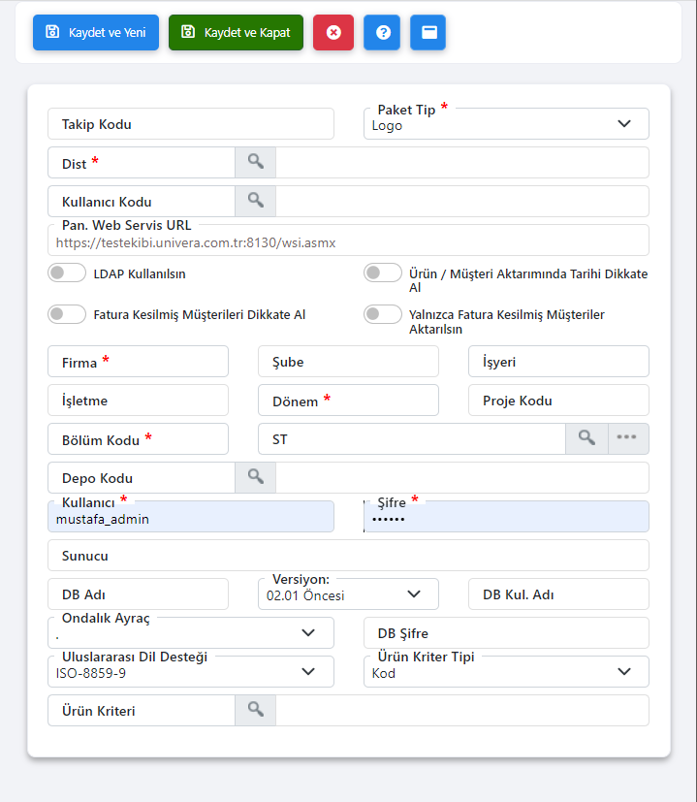The height and width of the screenshot is (802, 697).
Task: Expand the Paket Tip dropdown
Action: tap(506, 124)
